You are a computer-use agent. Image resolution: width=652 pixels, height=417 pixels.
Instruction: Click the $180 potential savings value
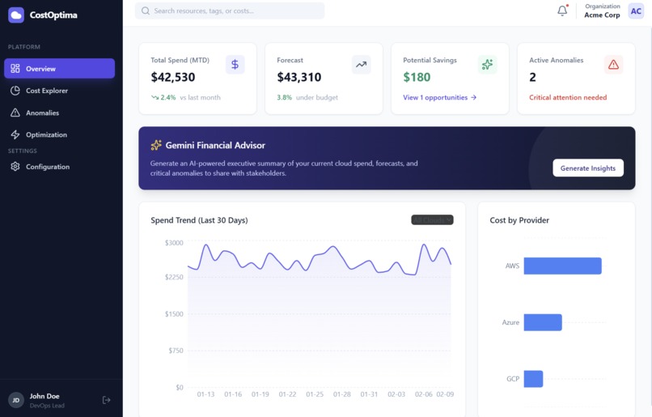click(x=417, y=77)
